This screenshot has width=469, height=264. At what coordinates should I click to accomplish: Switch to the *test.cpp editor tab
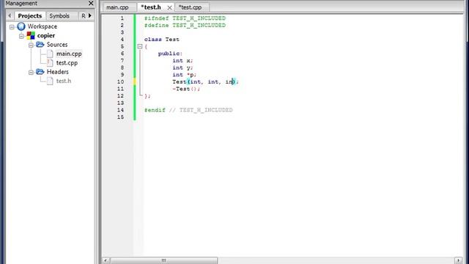coord(190,7)
